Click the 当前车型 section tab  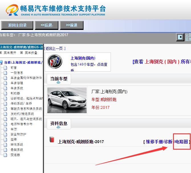click(59, 79)
